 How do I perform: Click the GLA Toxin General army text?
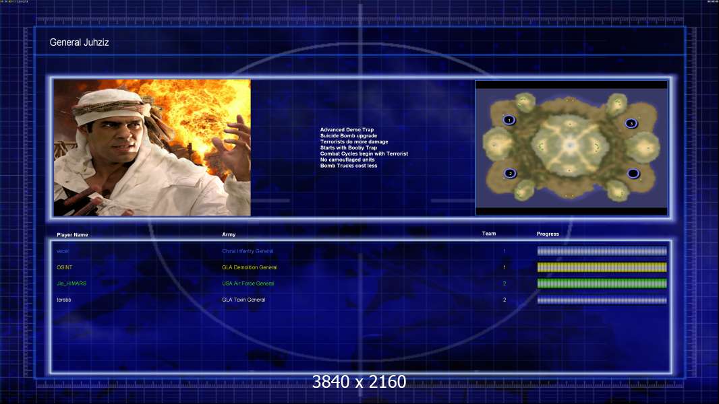[243, 300]
